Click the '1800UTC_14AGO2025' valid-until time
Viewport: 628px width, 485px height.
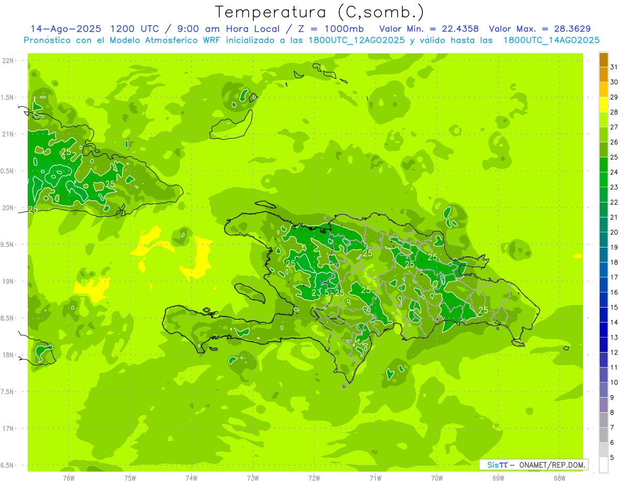pyautogui.click(x=552, y=40)
